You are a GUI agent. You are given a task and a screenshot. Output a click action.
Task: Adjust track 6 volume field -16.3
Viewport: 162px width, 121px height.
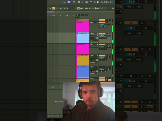tap(102, 69)
